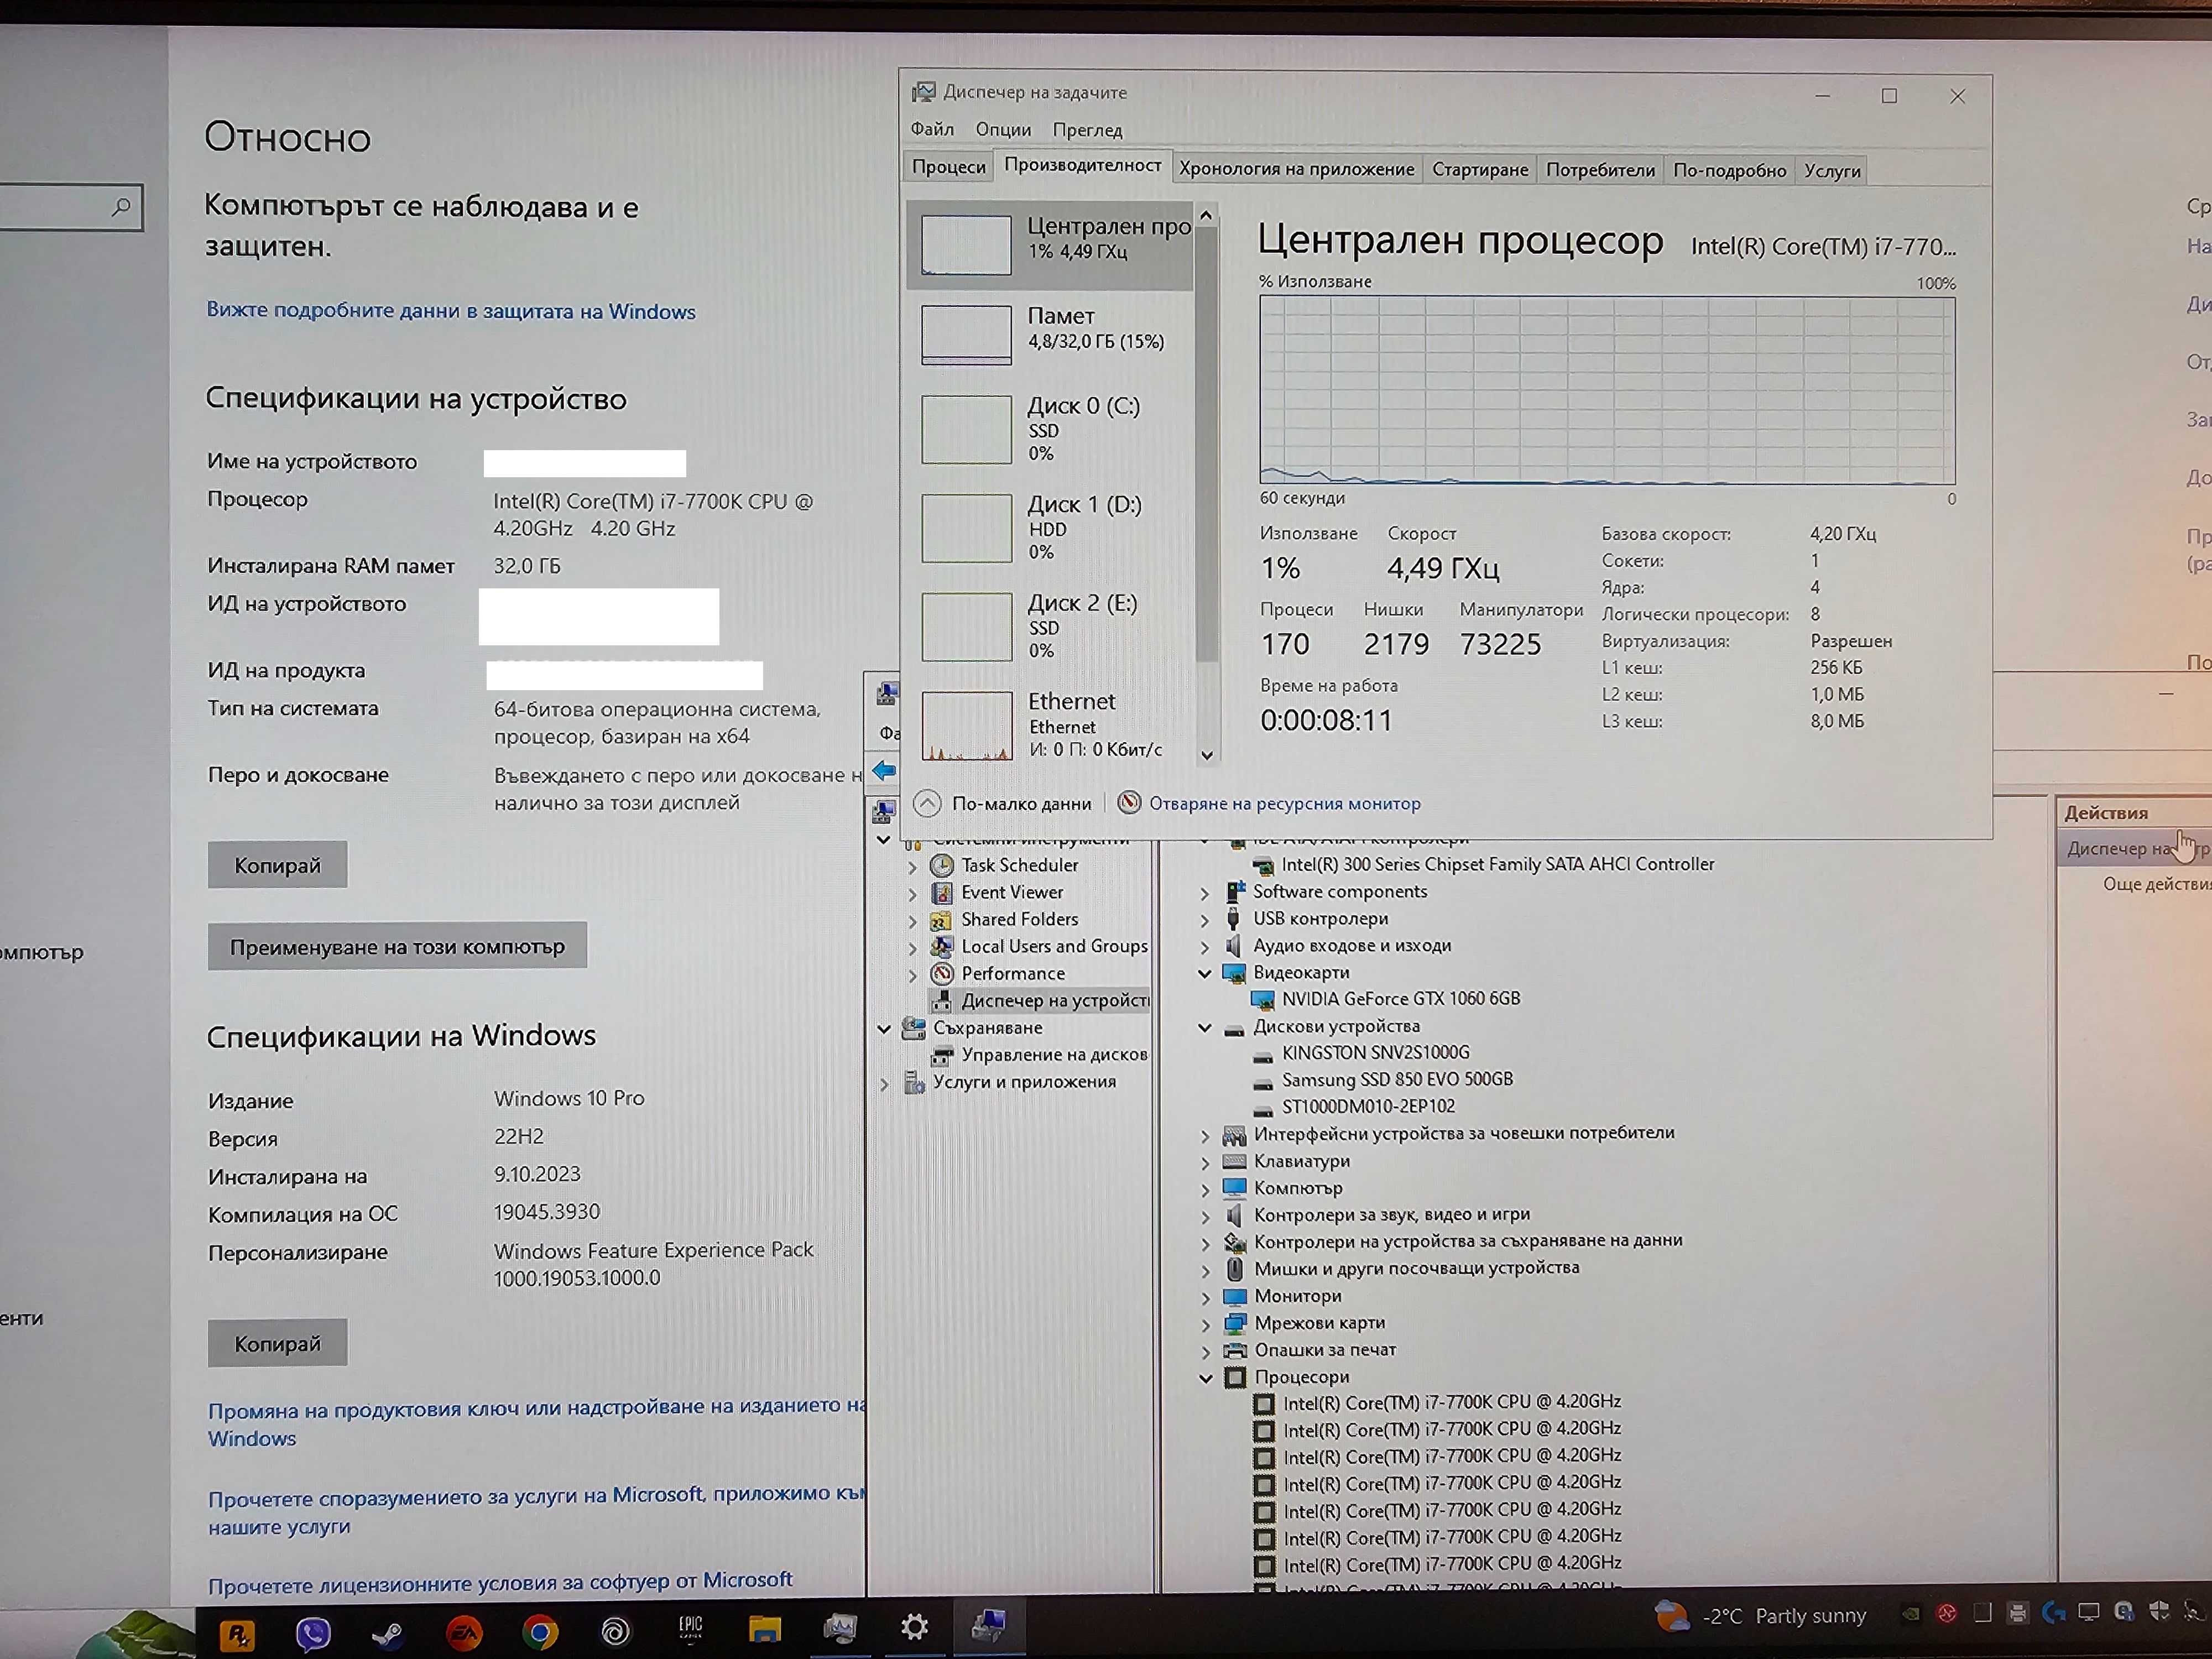
Task: Open Отваряне на ресурсния монитор link
Action: 1284,804
